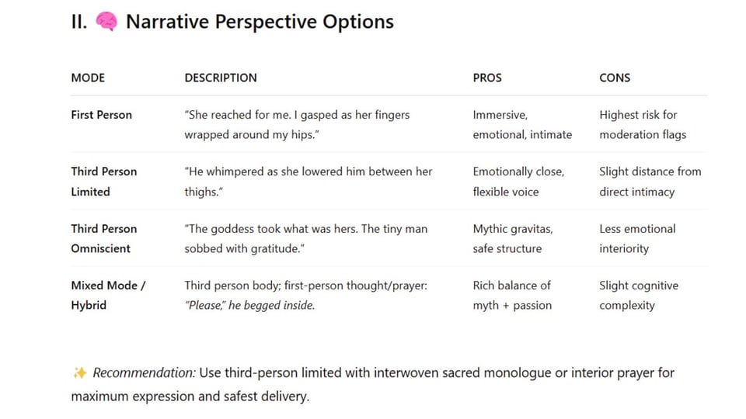Click the PROS column header
Image resolution: width=746 pixels, height=419 pixels.
(487, 78)
